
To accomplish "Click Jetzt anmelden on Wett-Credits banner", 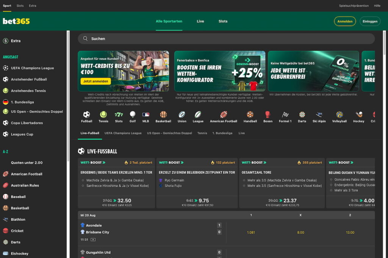I will click(x=95, y=81).
